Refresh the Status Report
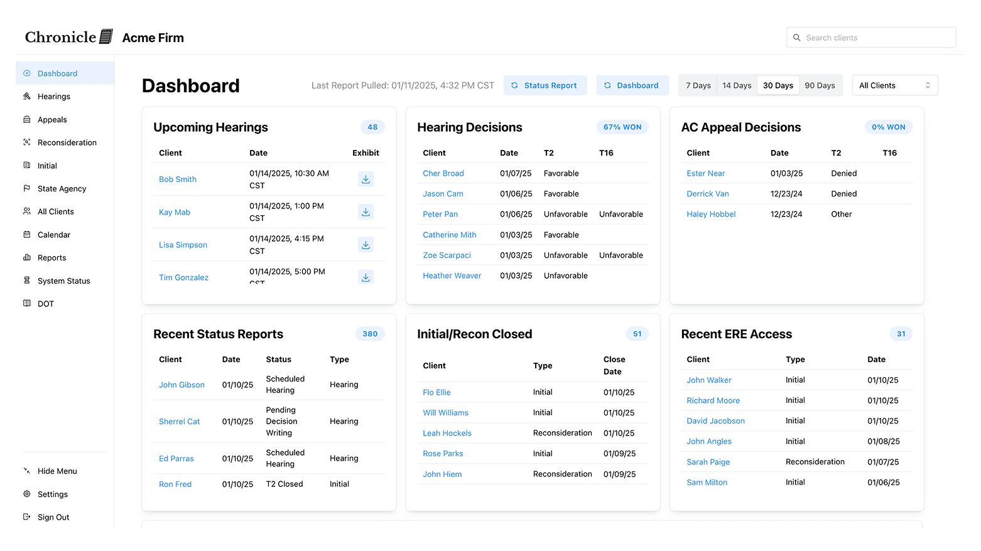Image resolution: width=981 pixels, height=551 pixels. (545, 85)
